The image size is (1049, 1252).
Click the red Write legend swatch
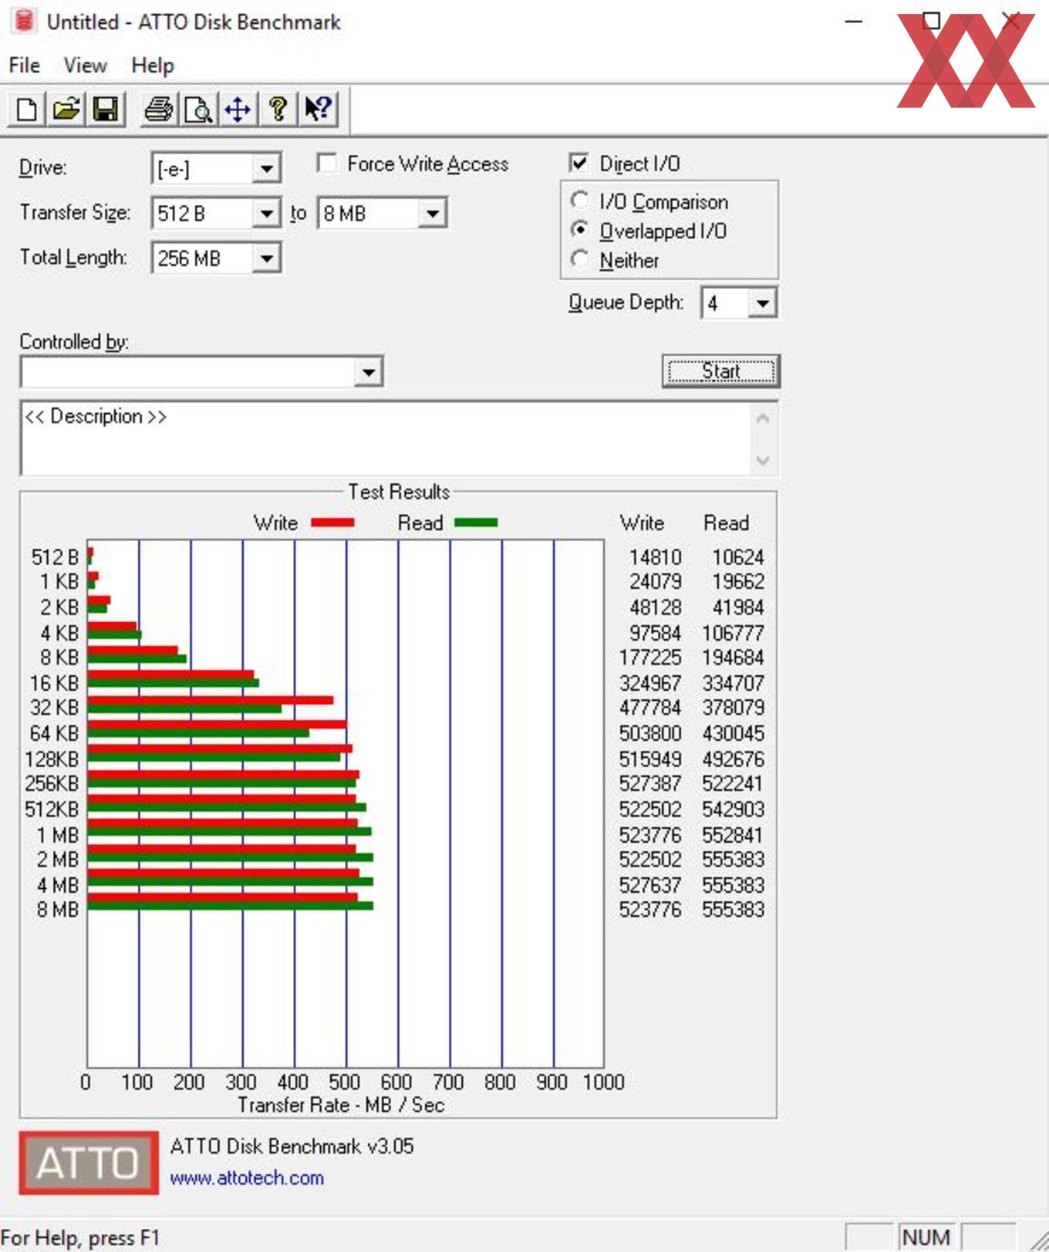(332, 523)
